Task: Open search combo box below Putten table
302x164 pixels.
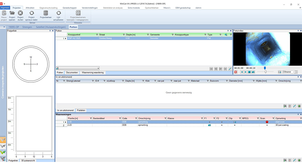Action: (x=78, y=68)
